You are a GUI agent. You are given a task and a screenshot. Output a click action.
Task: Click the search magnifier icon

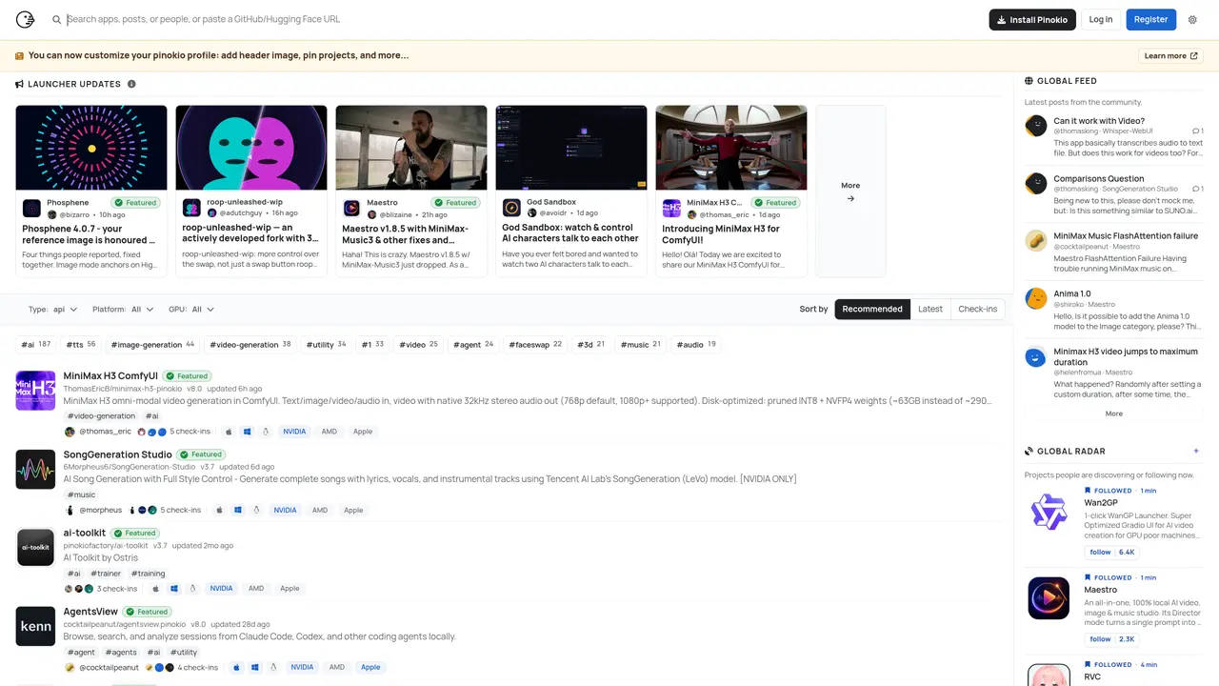point(56,19)
